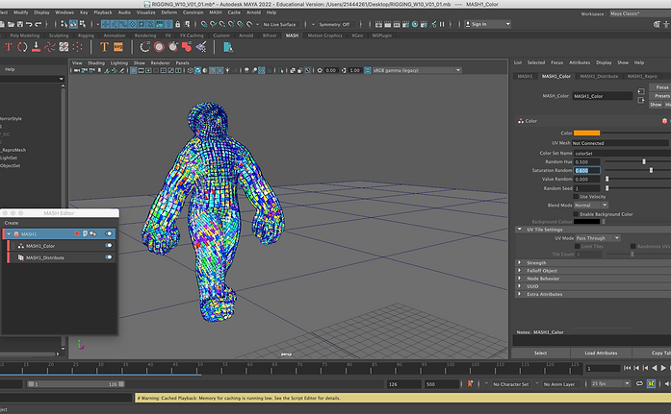671x414 pixels.
Task: Click the save scene icon
Action: [x=19, y=24]
